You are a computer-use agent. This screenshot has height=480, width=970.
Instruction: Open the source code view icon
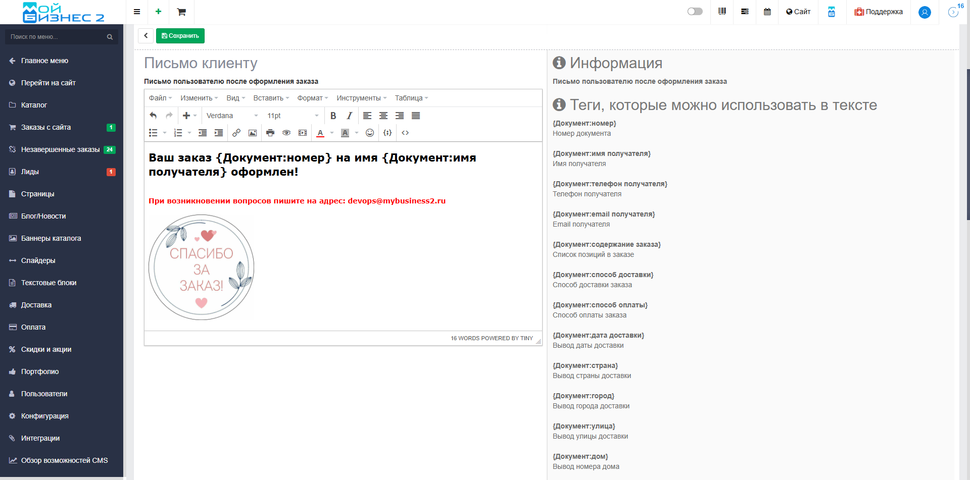point(405,133)
